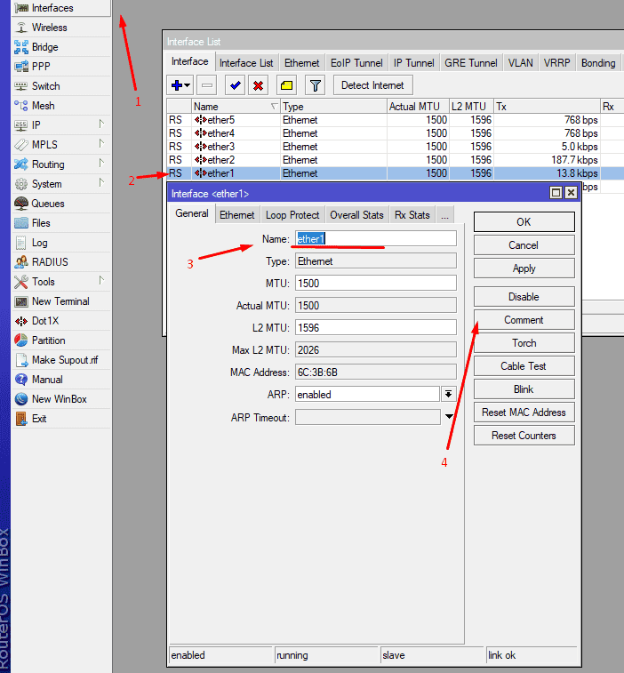Click the red X disable toolbar icon
The image size is (624, 673).
click(x=259, y=85)
